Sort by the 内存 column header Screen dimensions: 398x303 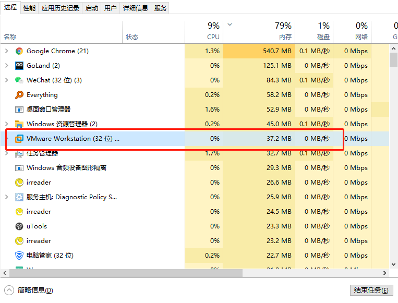[x=259, y=32]
